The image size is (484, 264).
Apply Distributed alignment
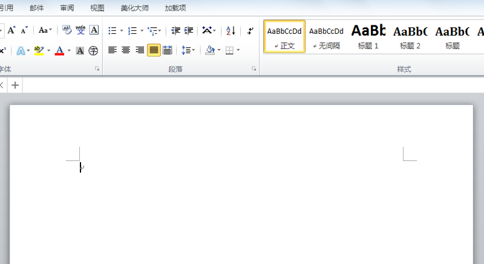[168, 50]
